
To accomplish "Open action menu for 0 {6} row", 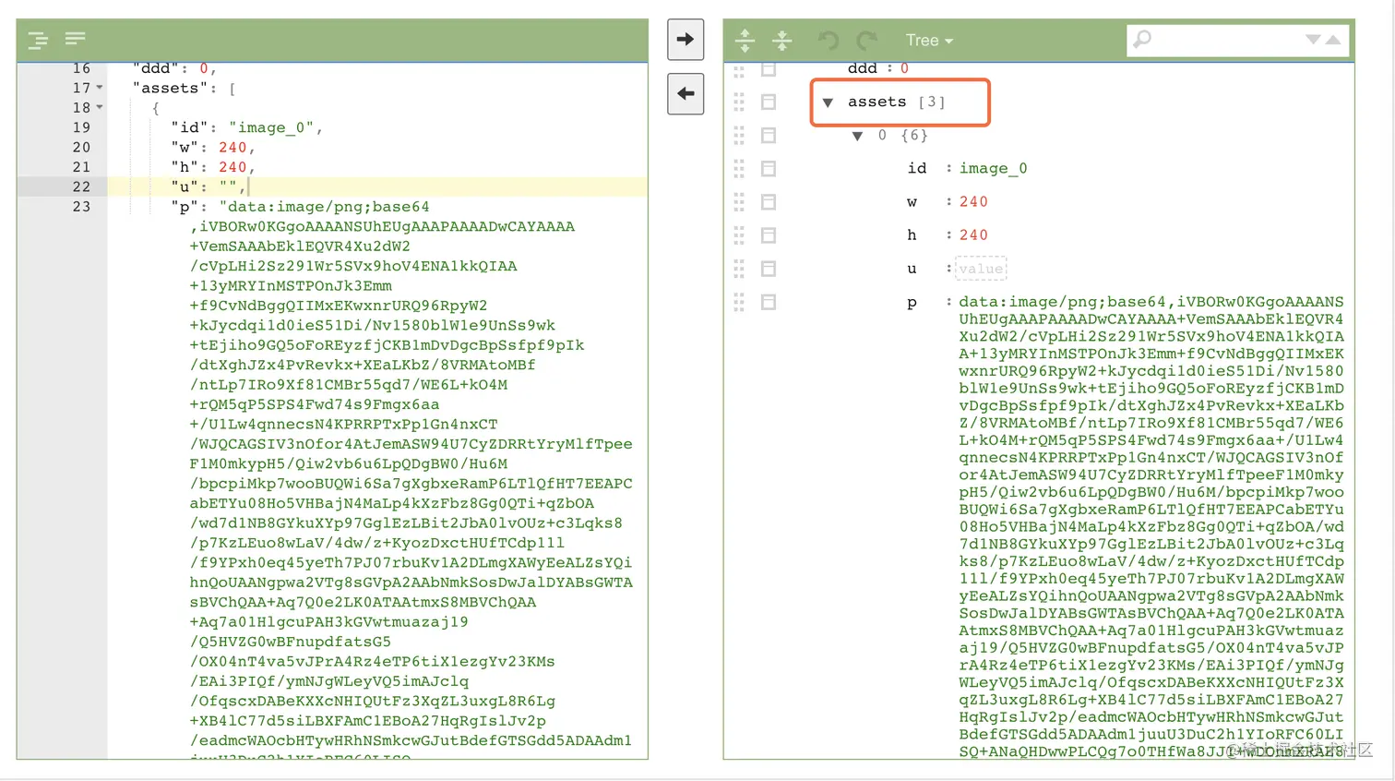I will coord(769,135).
